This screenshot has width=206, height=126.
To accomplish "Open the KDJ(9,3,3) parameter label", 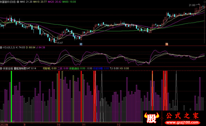I will coord(9,48).
